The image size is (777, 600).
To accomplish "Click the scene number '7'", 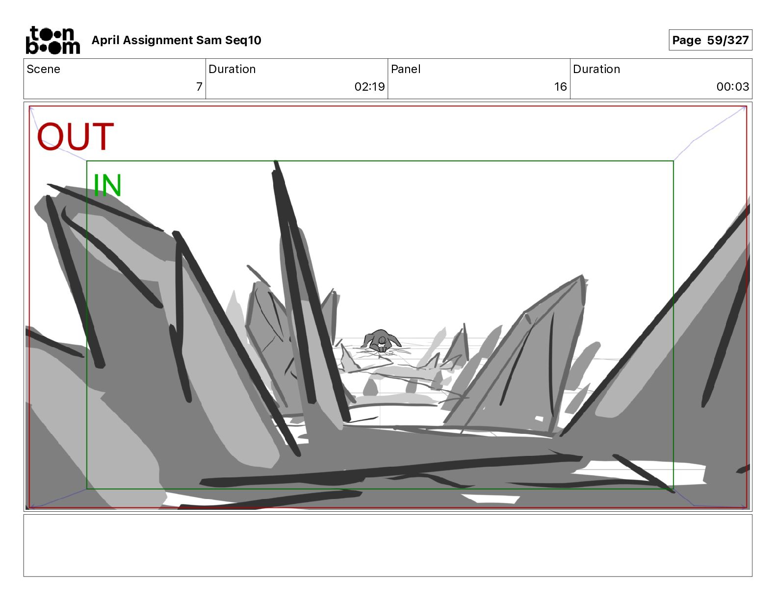I will click(x=199, y=87).
